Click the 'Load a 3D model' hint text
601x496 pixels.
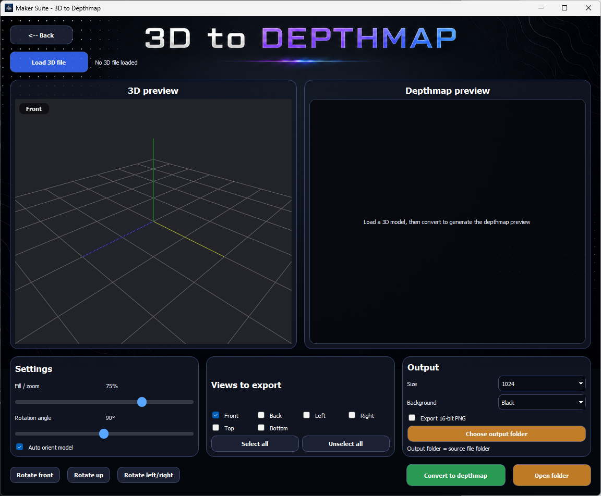(447, 222)
